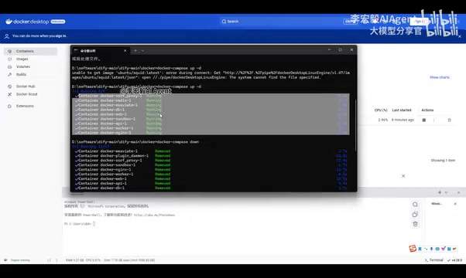The image size is (466, 278).
Task: Dismiss the notice with the X below Showing 1 item
Action: 403,176
